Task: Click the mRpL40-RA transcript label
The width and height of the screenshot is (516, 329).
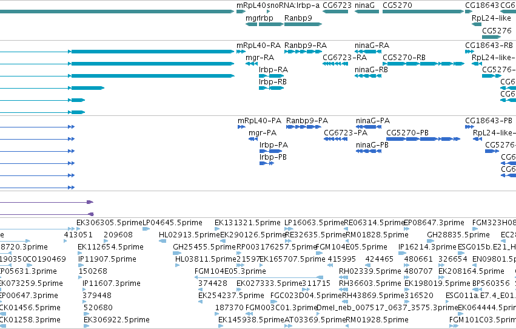Action: point(258,46)
